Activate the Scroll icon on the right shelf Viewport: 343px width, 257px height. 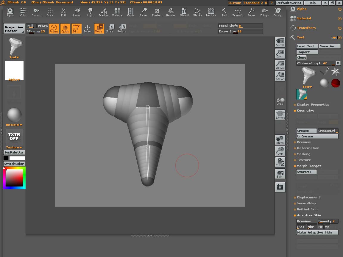tap(280, 42)
